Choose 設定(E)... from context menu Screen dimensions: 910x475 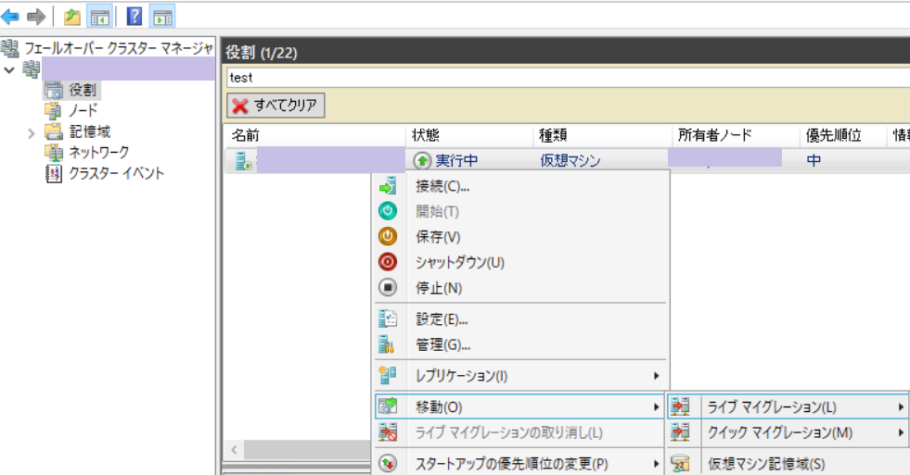pos(522,319)
